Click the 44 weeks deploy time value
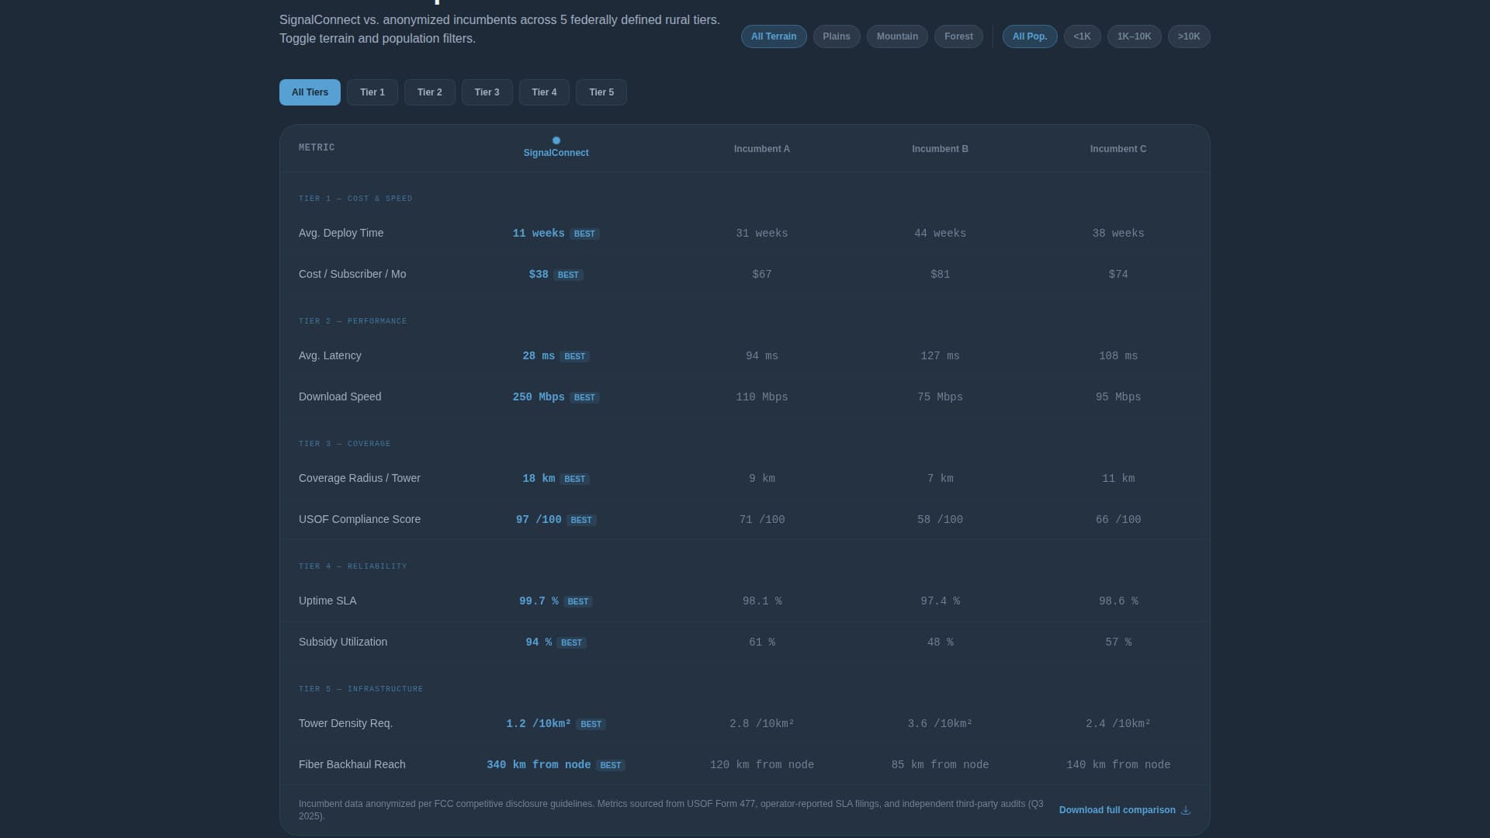The width and height of the screenshot is (1490, 838). (x=940, y=234)
